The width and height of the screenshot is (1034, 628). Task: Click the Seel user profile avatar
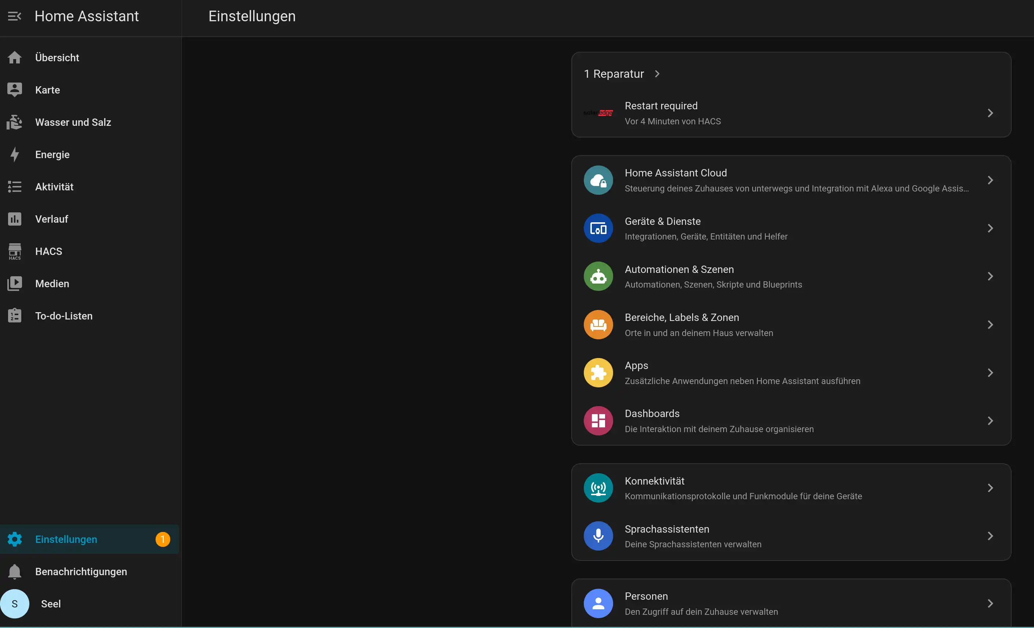(15, 604)
